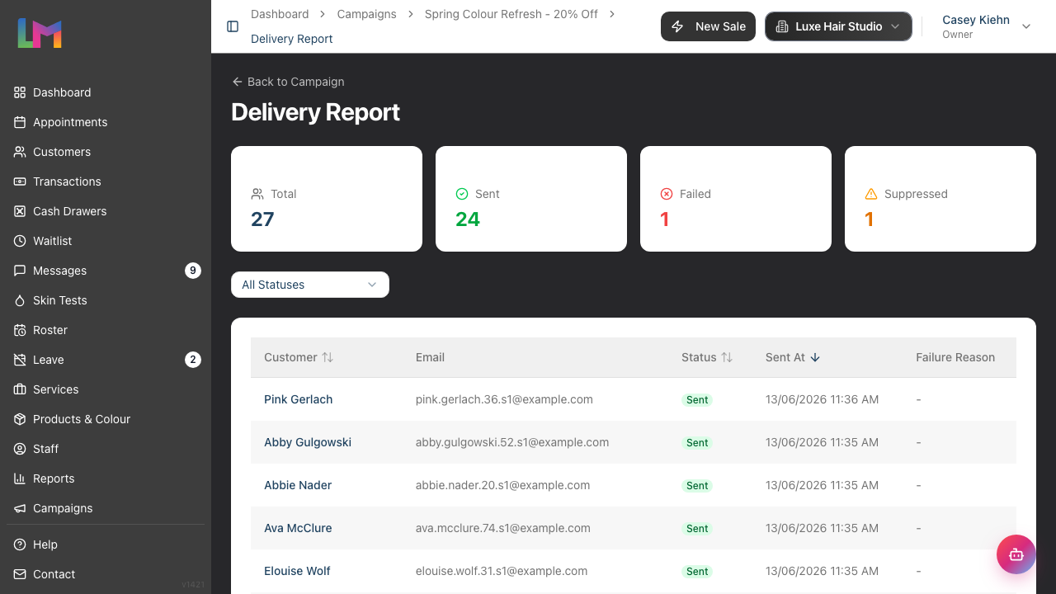This screenshot has width=1056, height=594.
Task: Click the Contact envelope icon
Action: coord(20,574)
